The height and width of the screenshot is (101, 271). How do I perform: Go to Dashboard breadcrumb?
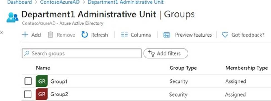pyautogui.click(x=19, y=2)
